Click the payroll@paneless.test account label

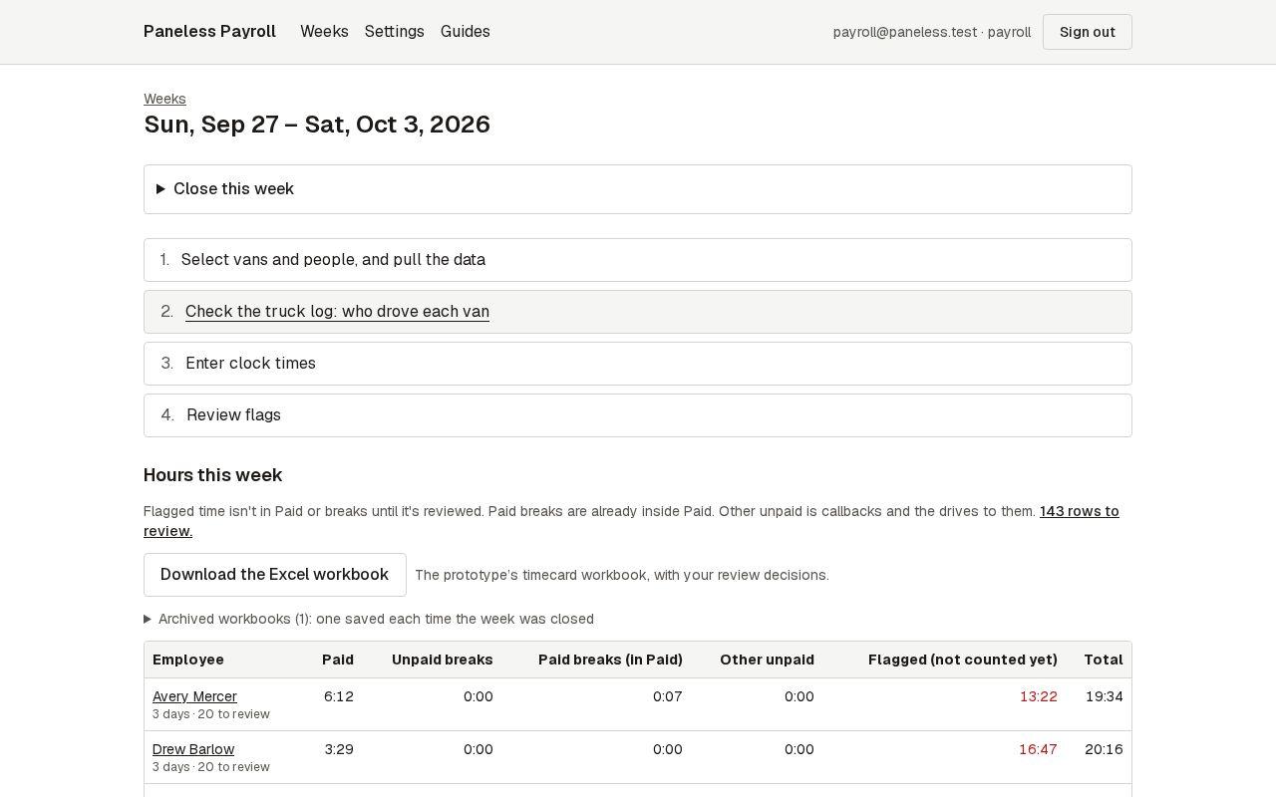(x=932, y=32)
